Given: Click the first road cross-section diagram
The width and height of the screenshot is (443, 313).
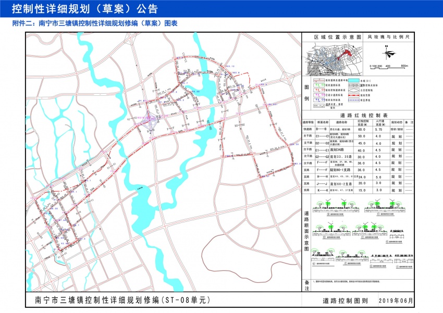Looking at the screenshot, I should 335,208.
